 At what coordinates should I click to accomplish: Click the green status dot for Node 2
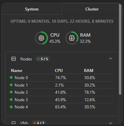pyautogui.click(x=11, y=92)
